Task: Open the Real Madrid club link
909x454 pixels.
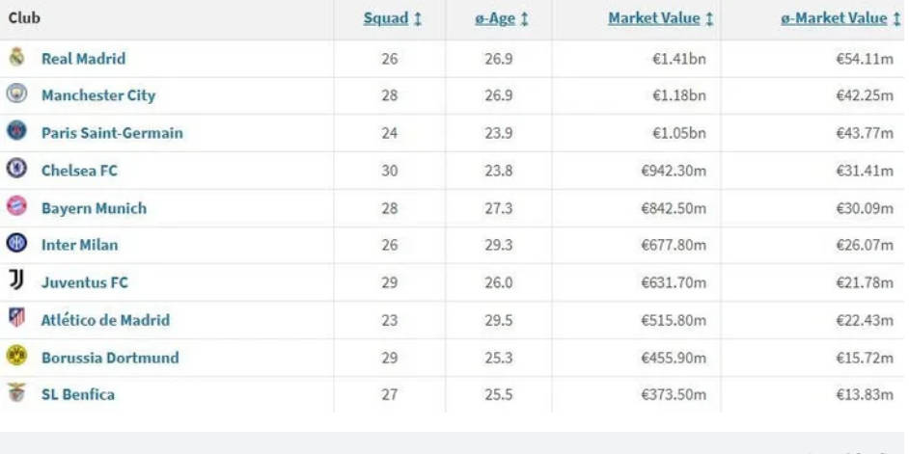Action: point(84,59)
